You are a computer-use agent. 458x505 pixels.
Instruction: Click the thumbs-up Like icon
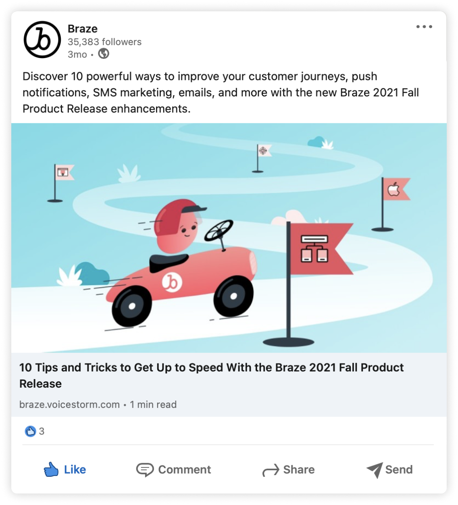click(51, 470)
